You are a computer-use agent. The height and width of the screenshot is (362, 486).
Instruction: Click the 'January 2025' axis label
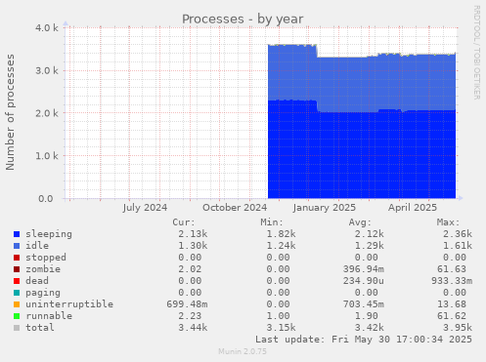325,208
